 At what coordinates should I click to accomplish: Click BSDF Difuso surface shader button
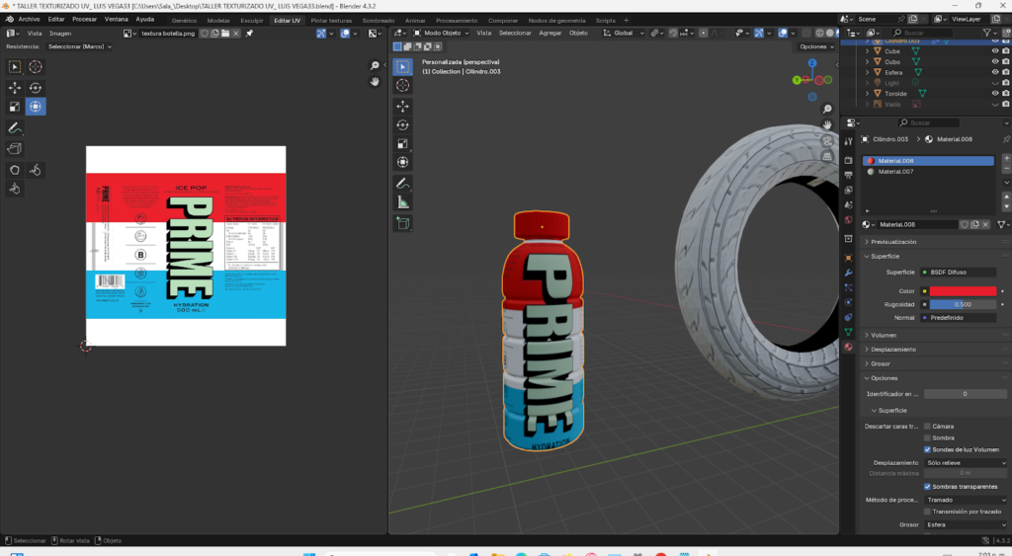959,273
